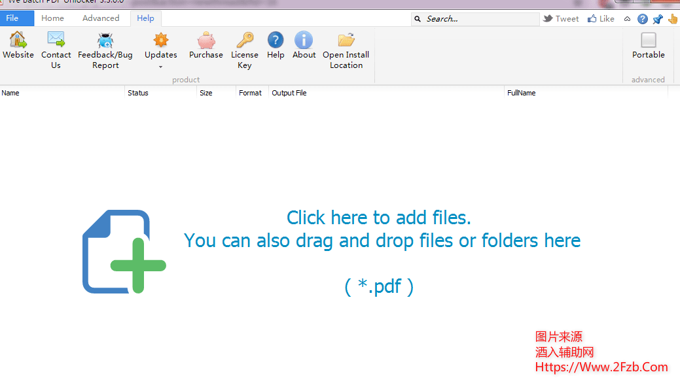Click the Purchase piggy bank icon

(x=206, y=41)
